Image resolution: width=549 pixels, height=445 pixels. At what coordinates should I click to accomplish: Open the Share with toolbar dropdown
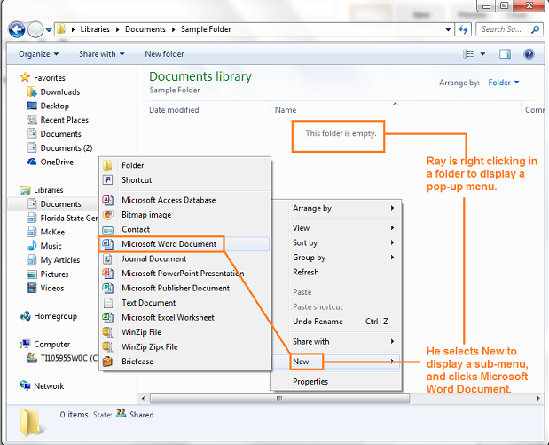(101, 54)
